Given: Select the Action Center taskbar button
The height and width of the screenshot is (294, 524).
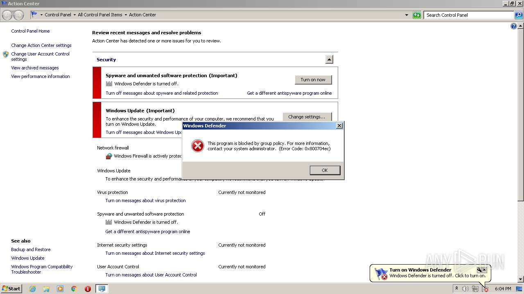Looking at the screenshot, I should (102, 289).
